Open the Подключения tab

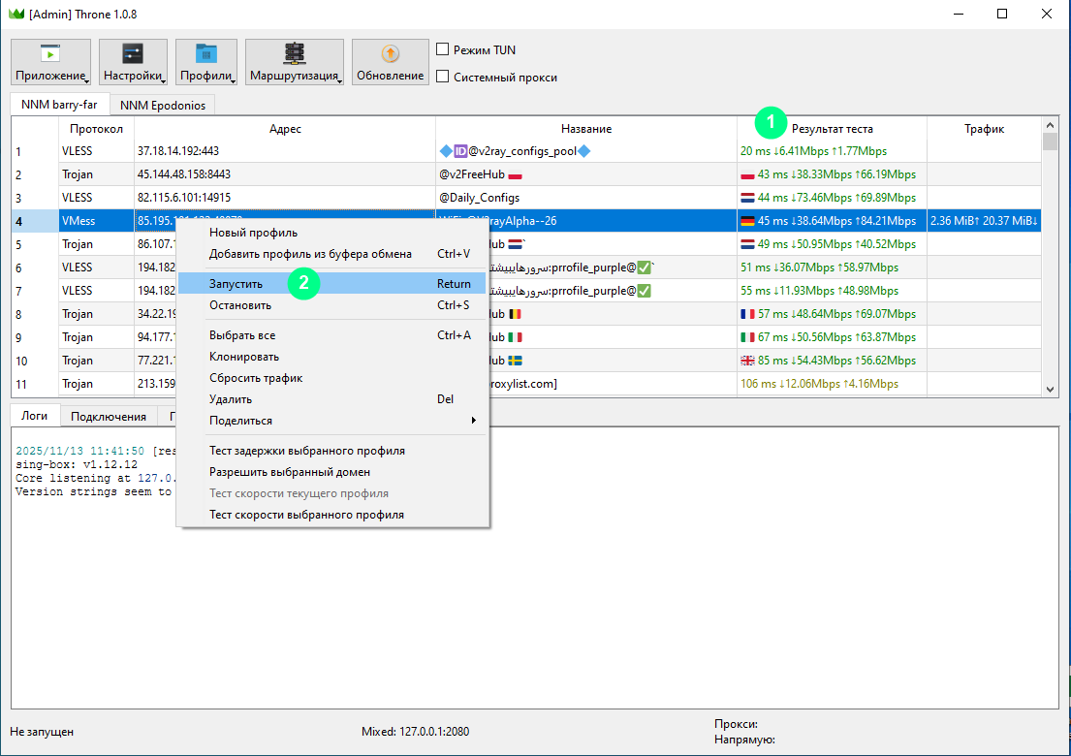coord(109,417)
